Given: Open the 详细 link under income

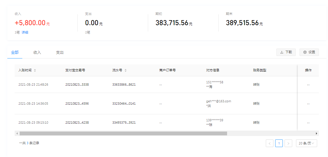Looking at the screenshot, I should 25,32.
